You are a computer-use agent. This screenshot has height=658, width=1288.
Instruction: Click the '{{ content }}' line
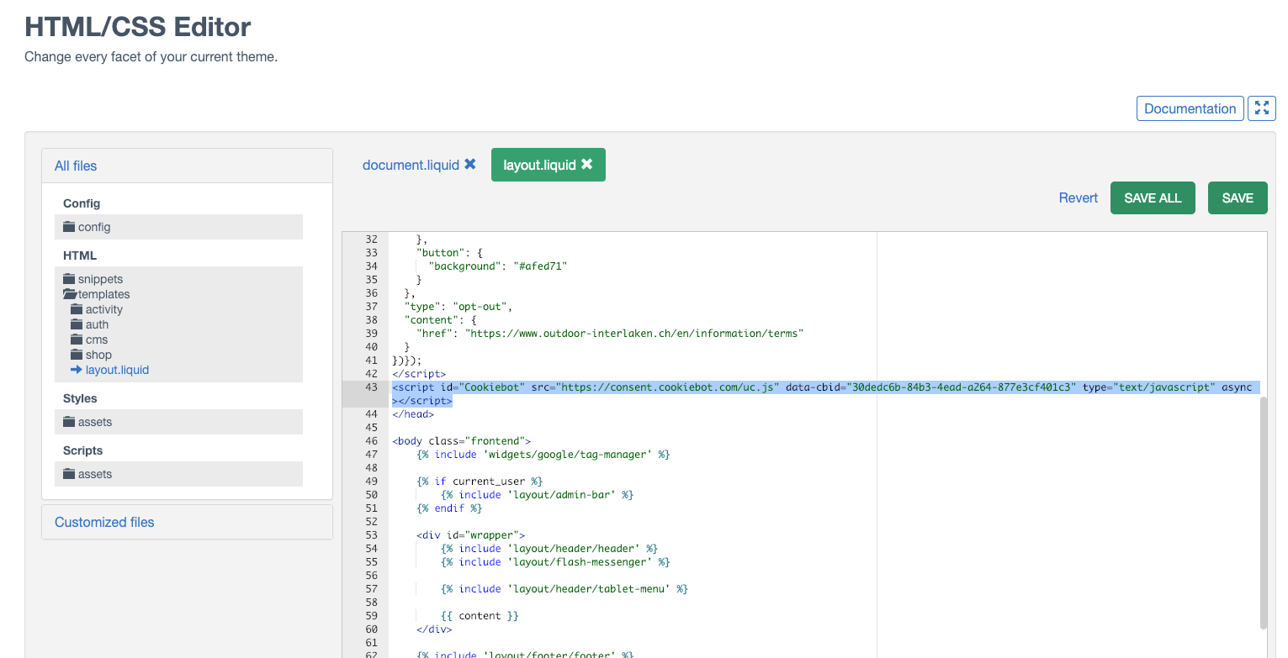point(480,616)
